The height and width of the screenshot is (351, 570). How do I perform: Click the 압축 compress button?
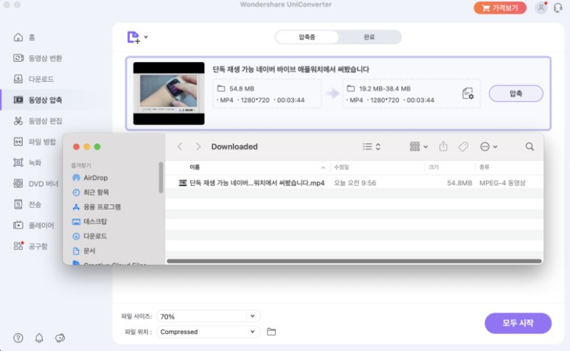(516, 94)
